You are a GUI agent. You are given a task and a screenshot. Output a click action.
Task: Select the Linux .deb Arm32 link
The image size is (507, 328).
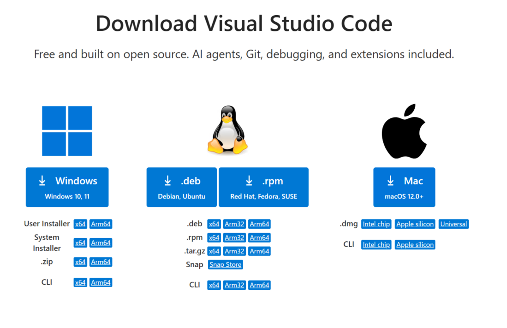tap(234, 224)
